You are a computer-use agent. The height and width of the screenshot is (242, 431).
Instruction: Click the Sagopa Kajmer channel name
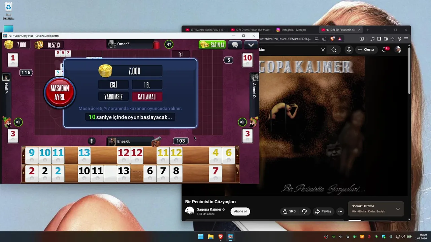209,209
